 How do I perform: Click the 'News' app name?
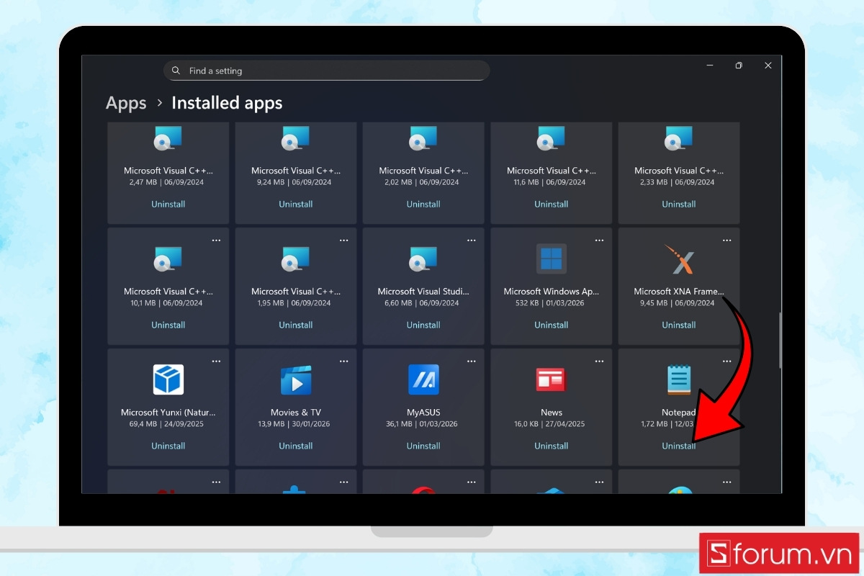coord(552,413)
